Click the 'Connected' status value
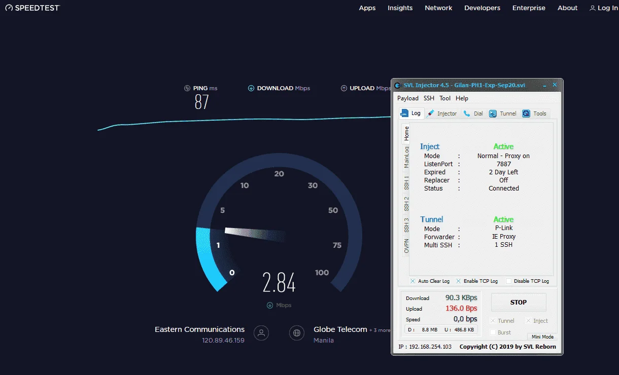 tap(504, 189)
